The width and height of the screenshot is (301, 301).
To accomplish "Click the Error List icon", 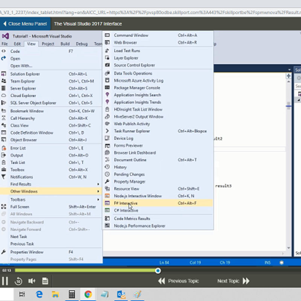I will (x=4, y=148).
